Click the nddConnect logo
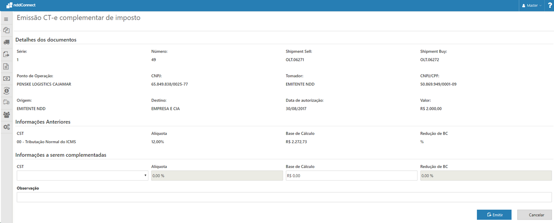554x223 pixels. point(21,5)
